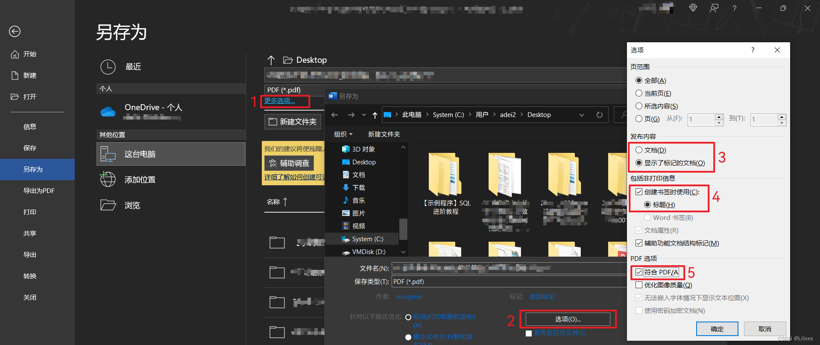Screen dimensions: 820x345
Task: Select 显示了标记的文档(O) radio
Action: coord(639,163)
